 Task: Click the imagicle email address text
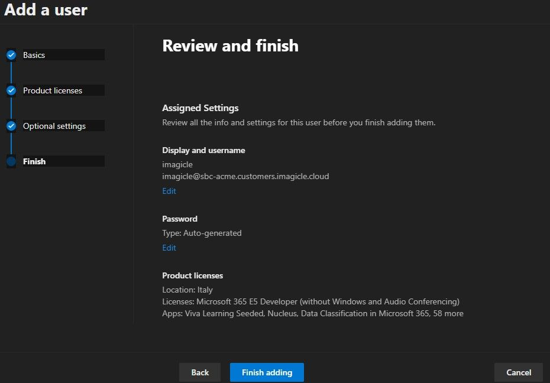click(x=245, y=176)
